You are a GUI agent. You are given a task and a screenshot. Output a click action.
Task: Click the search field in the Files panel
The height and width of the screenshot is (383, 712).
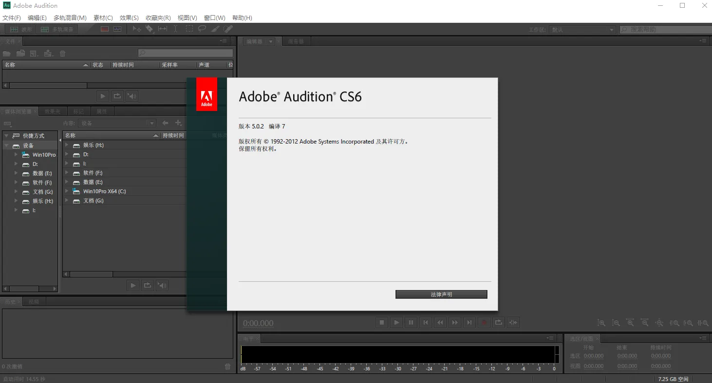point(185,53)
